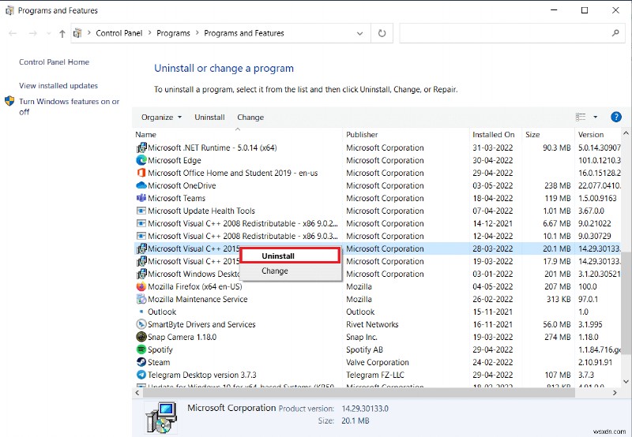
Task: Click the Microsoft .NET Runtime program icon
Action: point(141,148)
